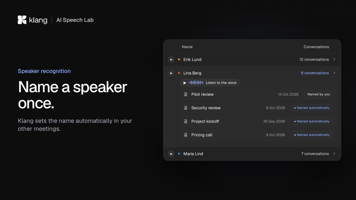Click the Listen to the voice label
This screenshot has height=200, width=356.
pos(221,82)
